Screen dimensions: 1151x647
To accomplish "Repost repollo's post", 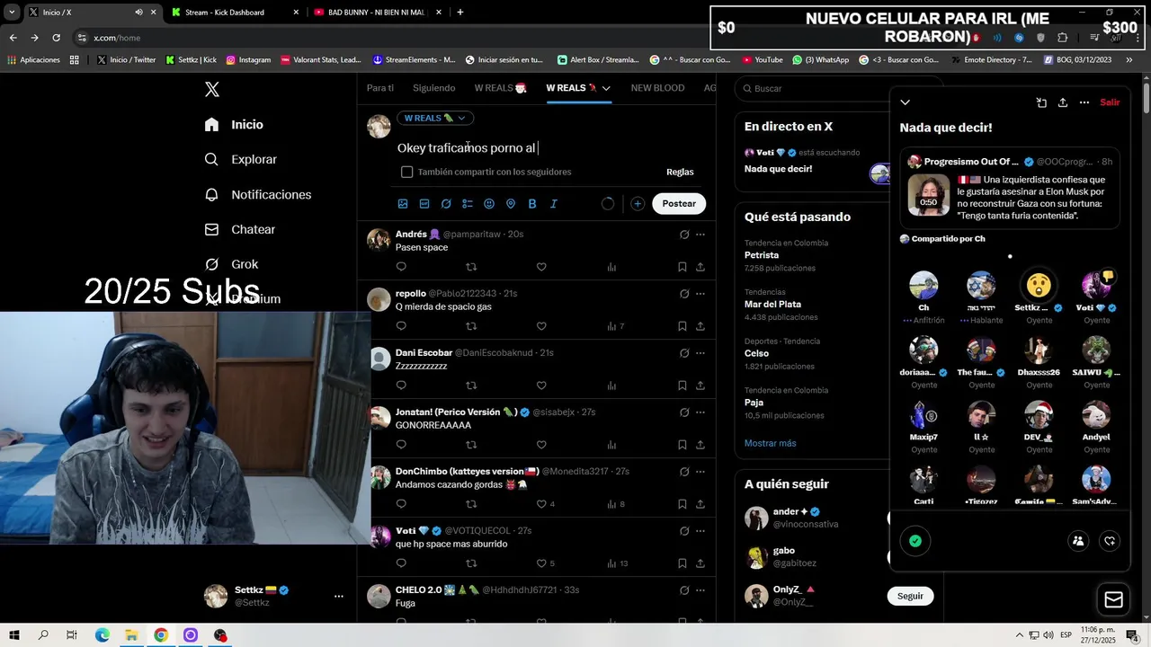I will pyautogui.click(x=471, y=326).
